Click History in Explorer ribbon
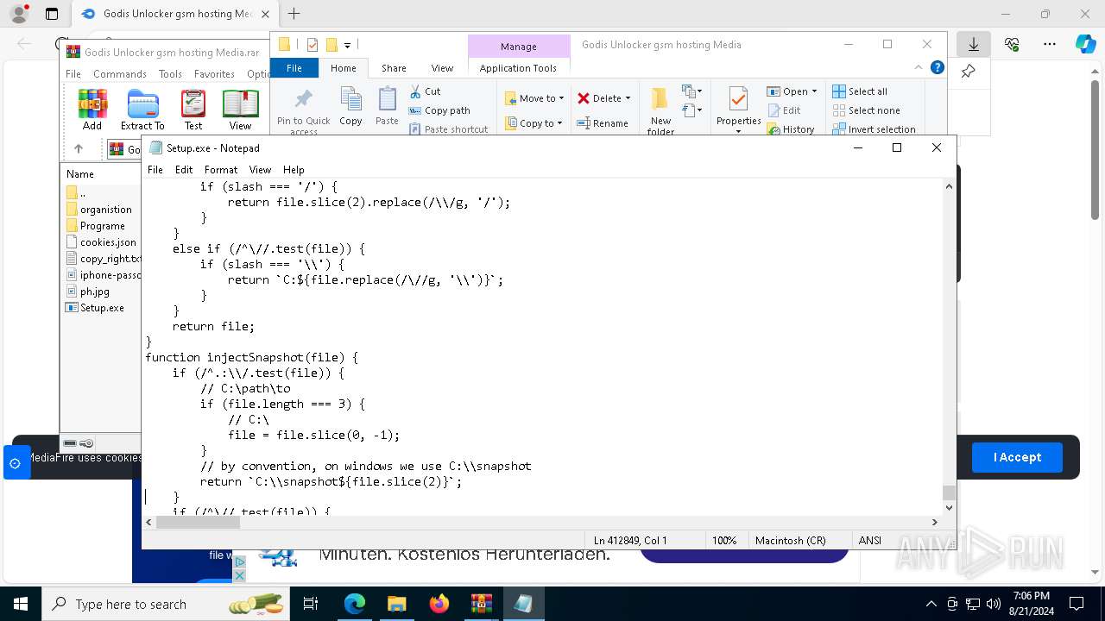The width and height of the screenshot is (1105, 621). click(790, 129)
